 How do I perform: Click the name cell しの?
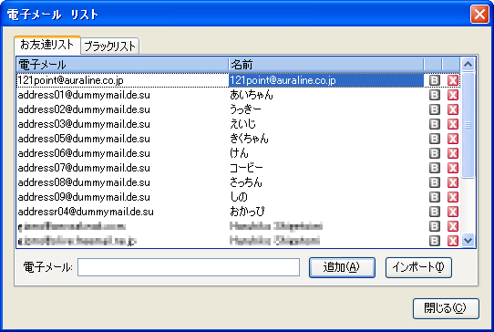pos(239,196)
